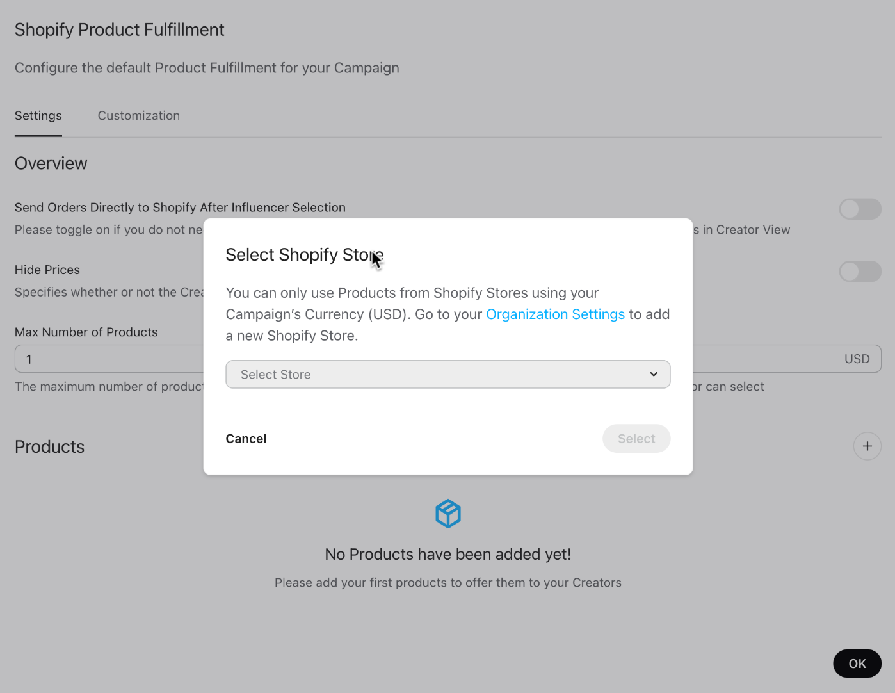Click the No Products have been added message
Screen dimensions: 895x693
point(448,555)
